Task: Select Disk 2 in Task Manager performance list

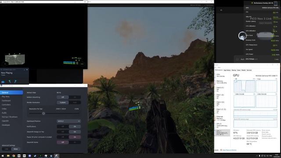Action: (x=222, y=104)
